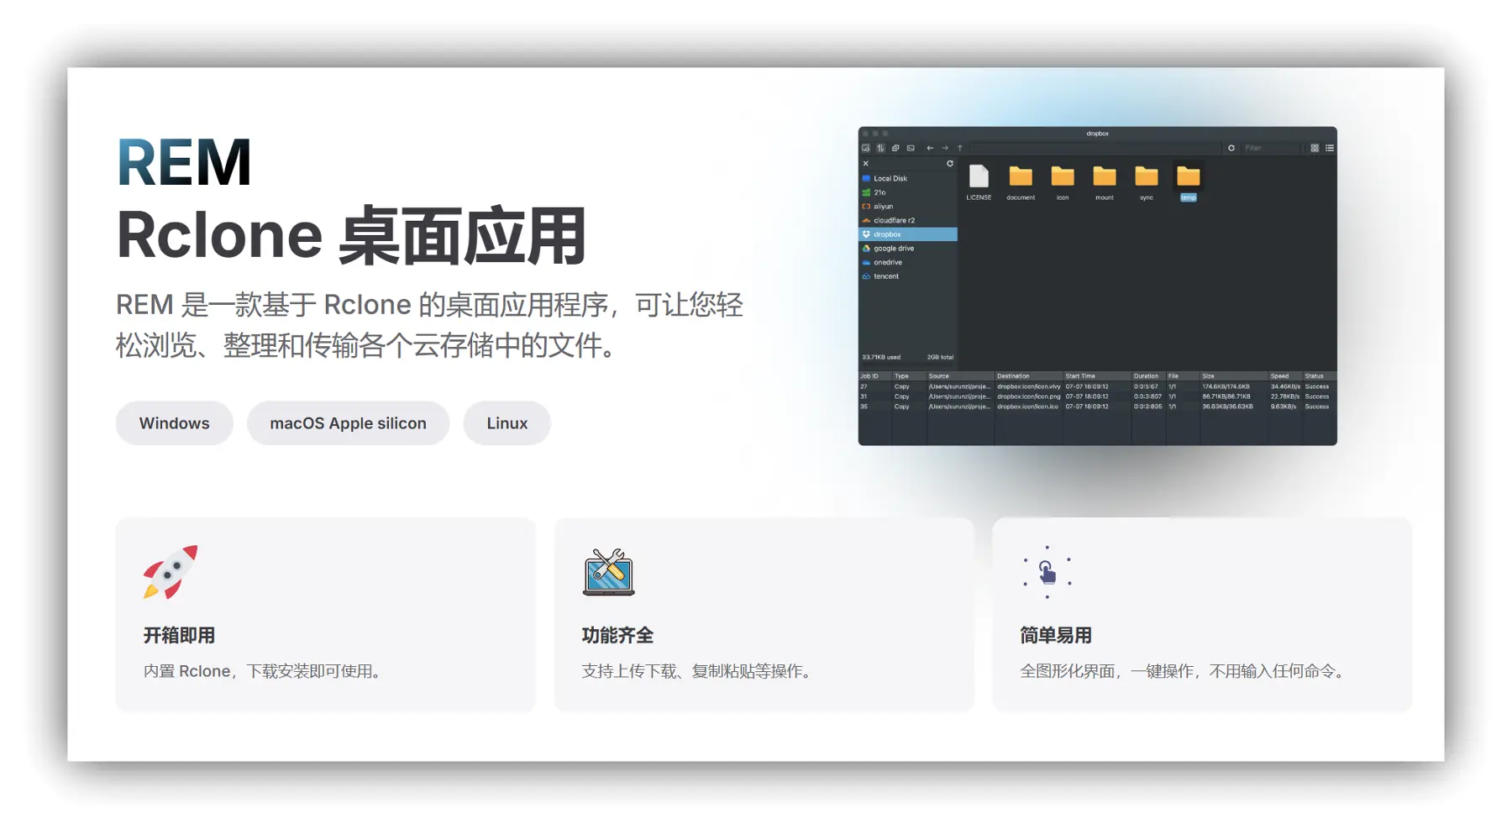Click the 开箱即用 card heading
Image resolution: width=1512 pixels, height=829 pixels.
click(179, 636)
